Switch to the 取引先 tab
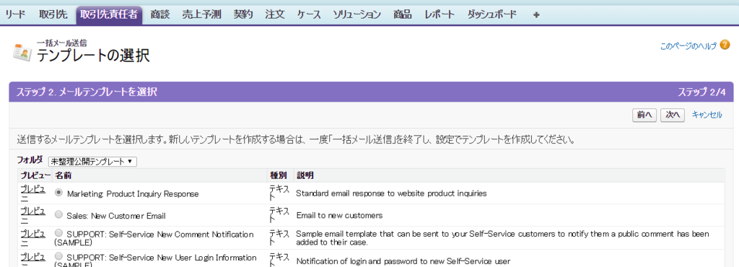 pos(53,14)
